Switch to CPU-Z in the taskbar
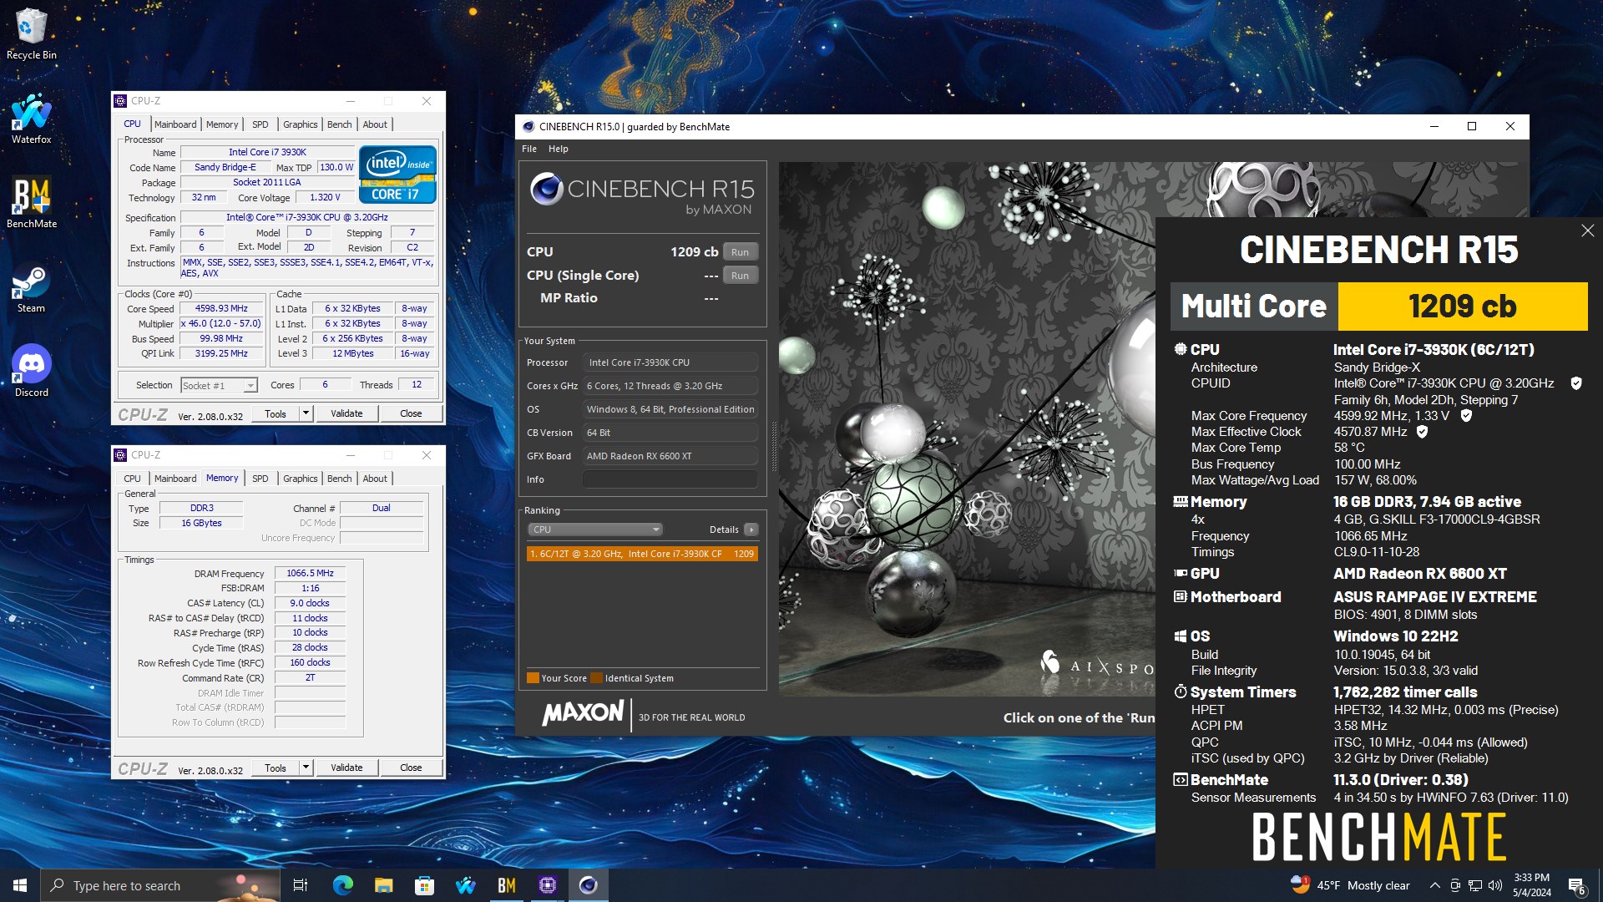This screenshot has width=1603, height=902. [548, 885]
